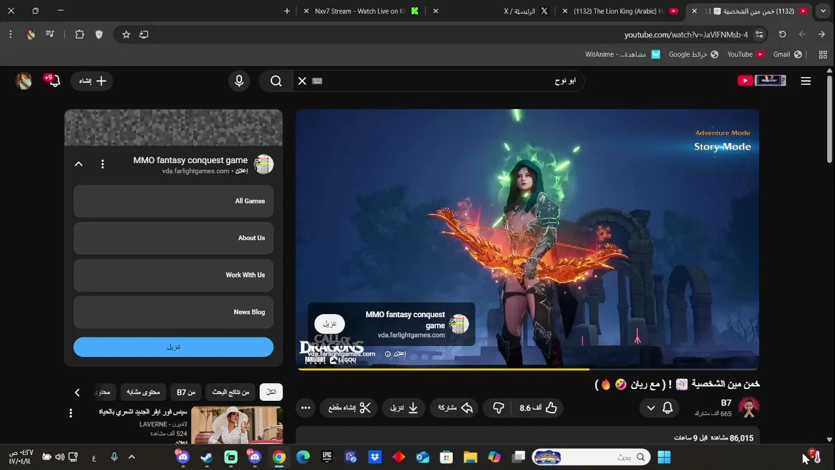The image size is (835, 470).
Task: Create a clip with the scissors button
Action: point(349,408)
